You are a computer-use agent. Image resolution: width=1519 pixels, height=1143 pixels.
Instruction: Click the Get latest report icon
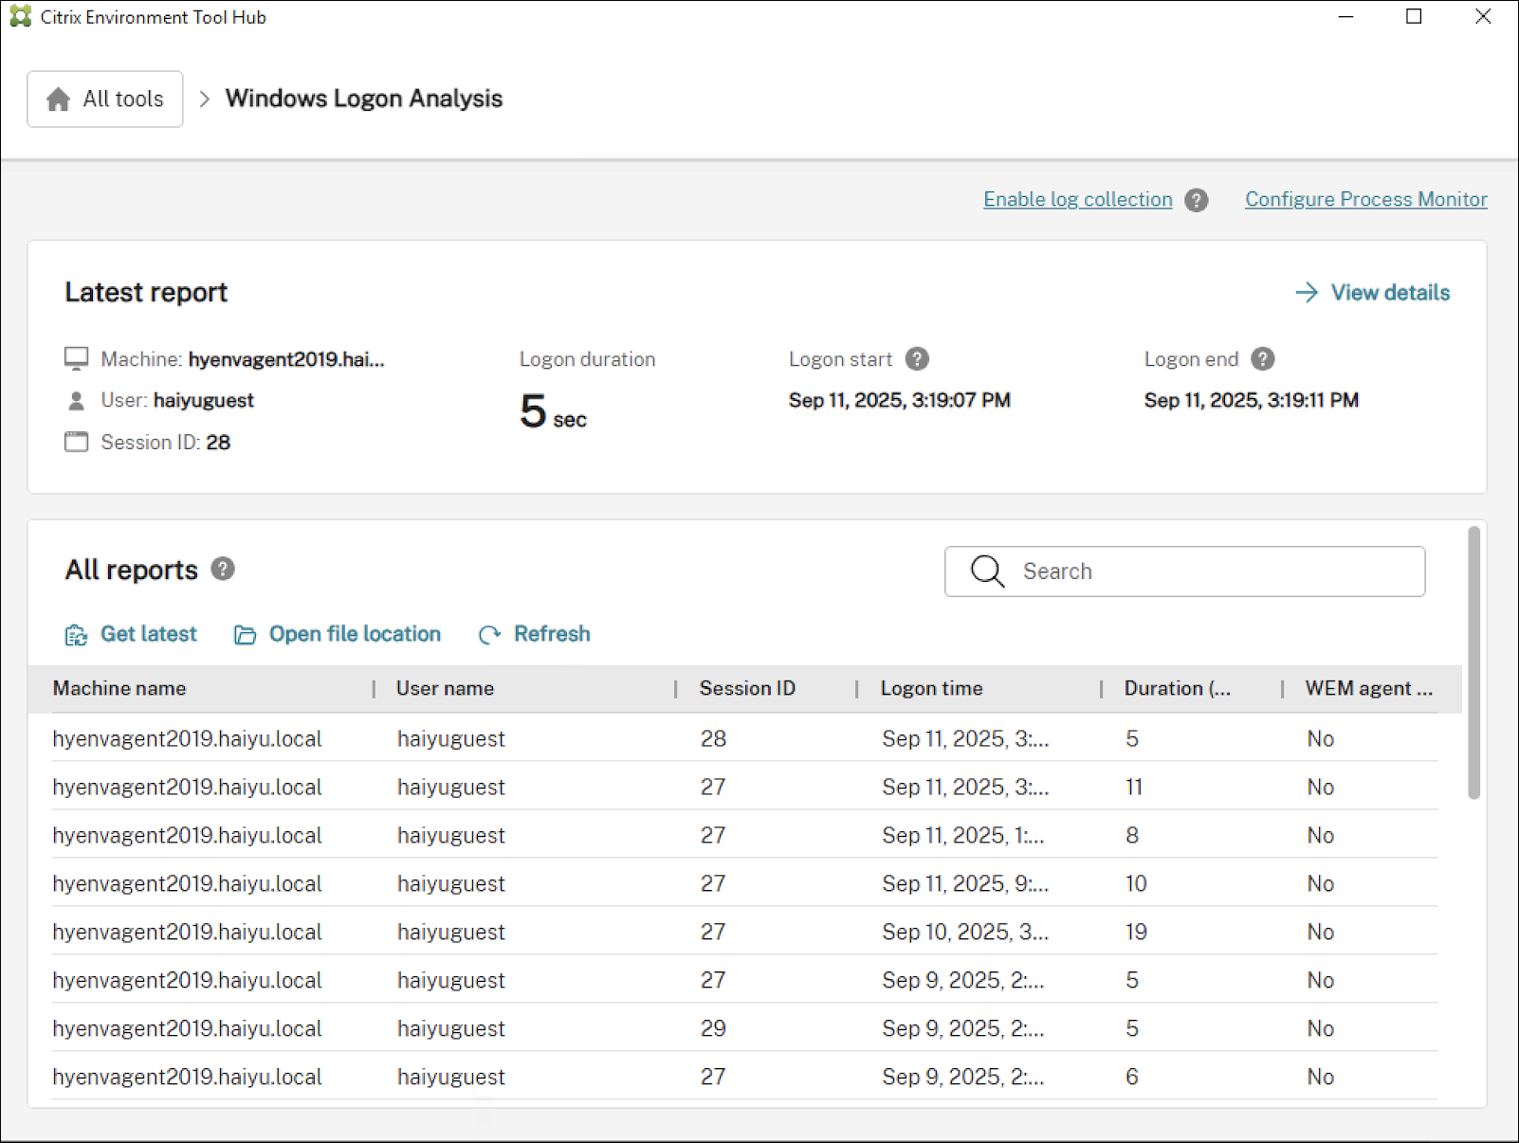click(x=76, y=635)
